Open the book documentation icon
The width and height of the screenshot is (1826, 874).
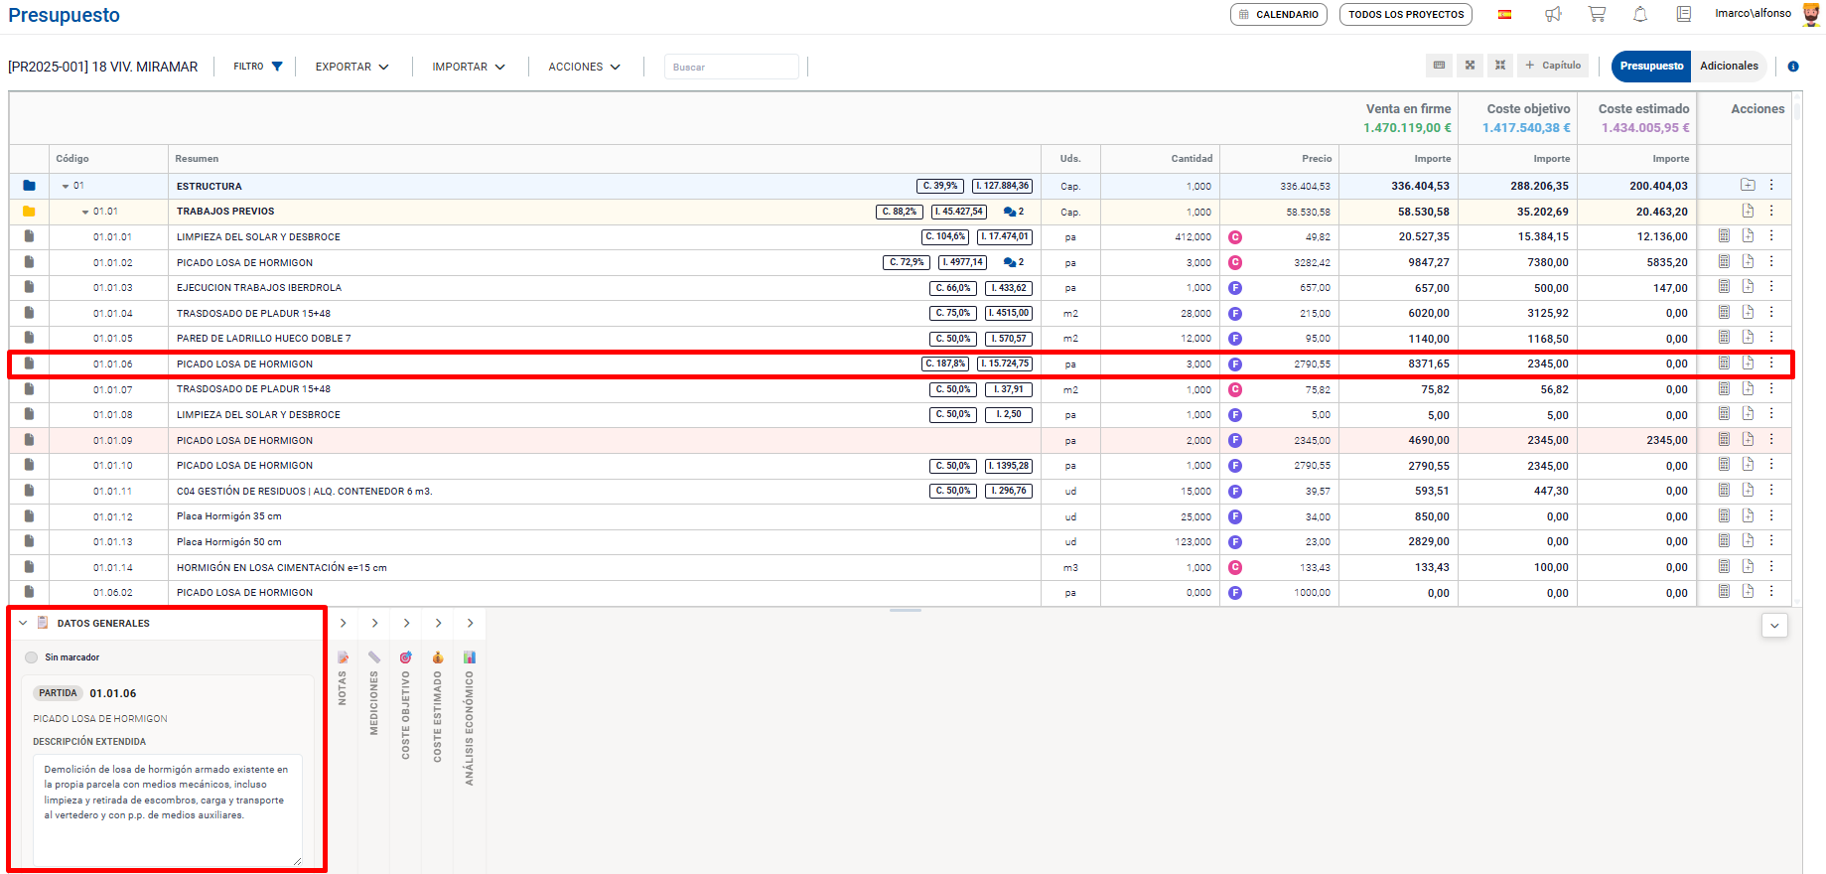pyautogui.click(x=1684, y=14)
